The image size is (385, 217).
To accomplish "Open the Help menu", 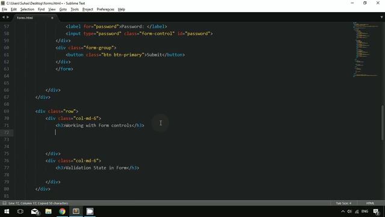I will (122, 10).
